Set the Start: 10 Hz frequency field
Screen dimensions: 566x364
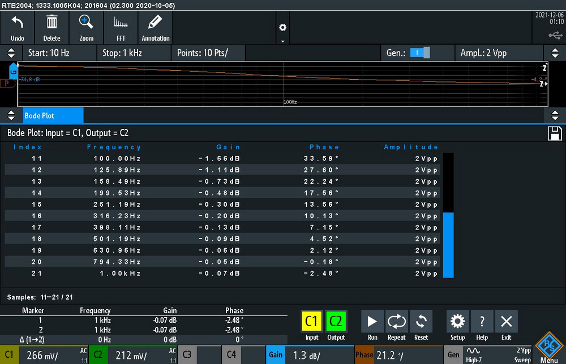pyautogui.click(x=59, y=53)
